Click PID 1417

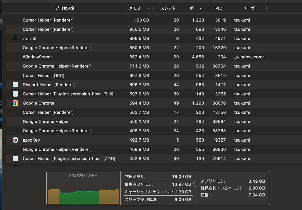coord(221,85)
